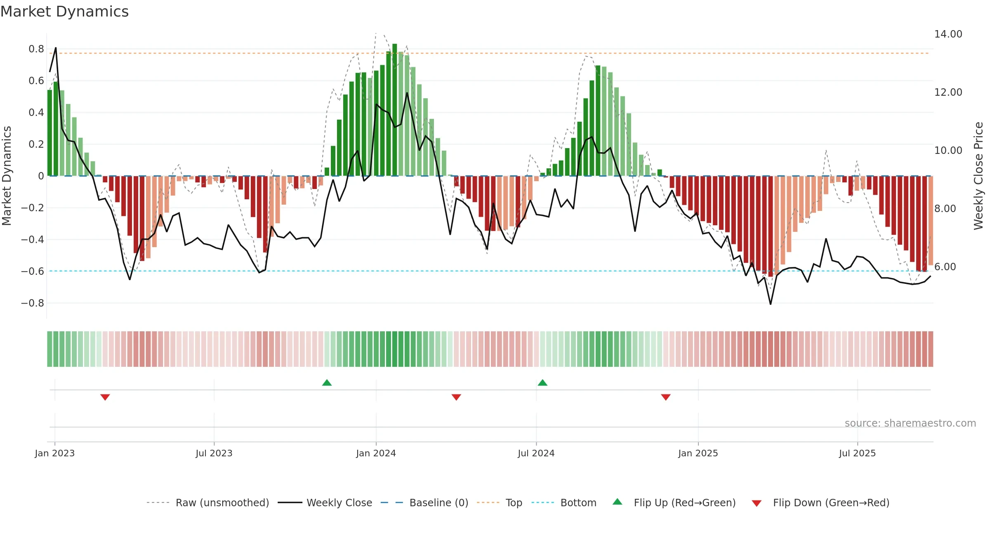Toggle the Weekly Close legend entry

[325, 503]
